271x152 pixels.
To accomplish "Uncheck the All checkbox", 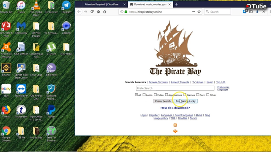I will click(136, 95).
